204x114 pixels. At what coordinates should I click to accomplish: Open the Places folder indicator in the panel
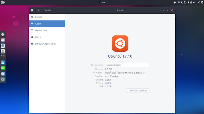[185, 3]
